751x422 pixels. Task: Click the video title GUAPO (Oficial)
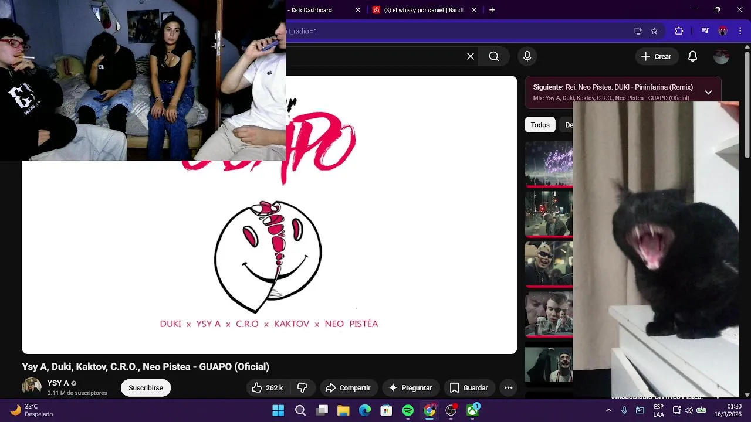click(146, 366)
